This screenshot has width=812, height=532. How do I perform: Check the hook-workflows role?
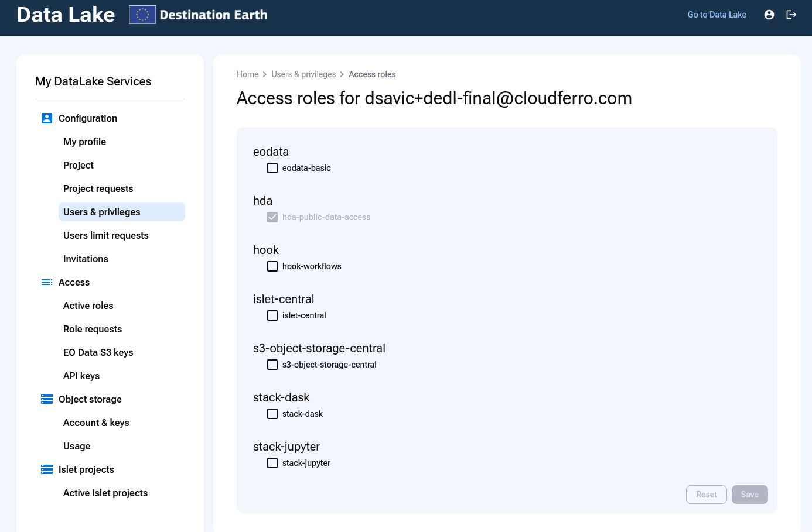tap(272, 266)
